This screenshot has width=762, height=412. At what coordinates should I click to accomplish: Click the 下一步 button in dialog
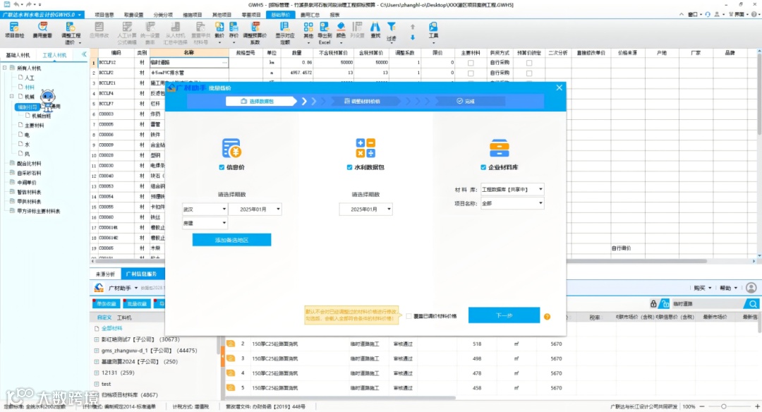pos(504,315)
